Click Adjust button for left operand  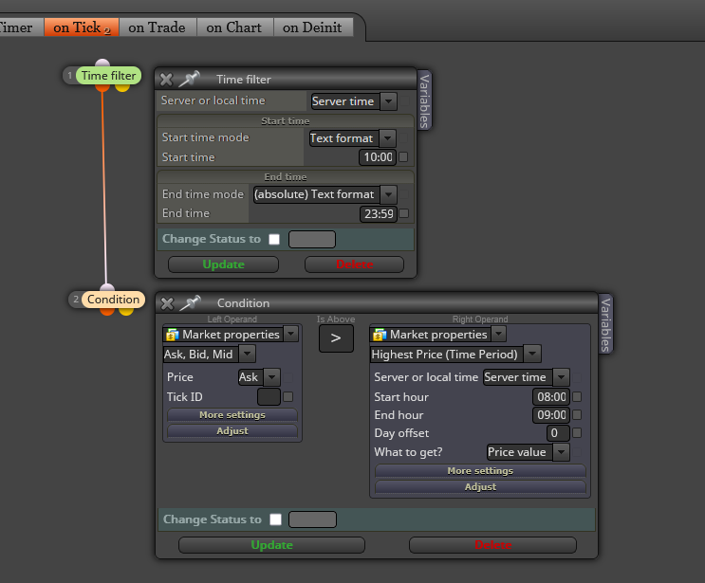232,431
